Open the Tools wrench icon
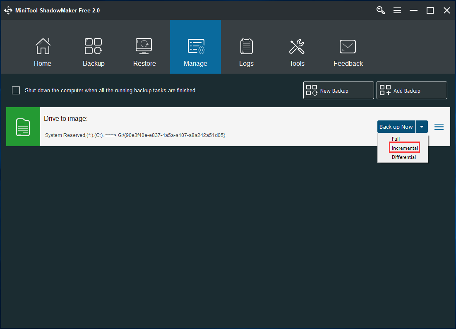The width and height of the screenshot is (456, 329). click(297, 46)
